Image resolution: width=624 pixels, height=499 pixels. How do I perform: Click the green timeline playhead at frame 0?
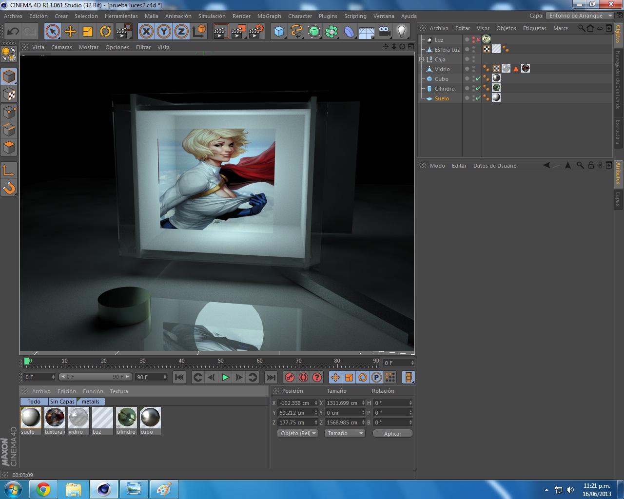pyautogui.click(x=27, y=361)
